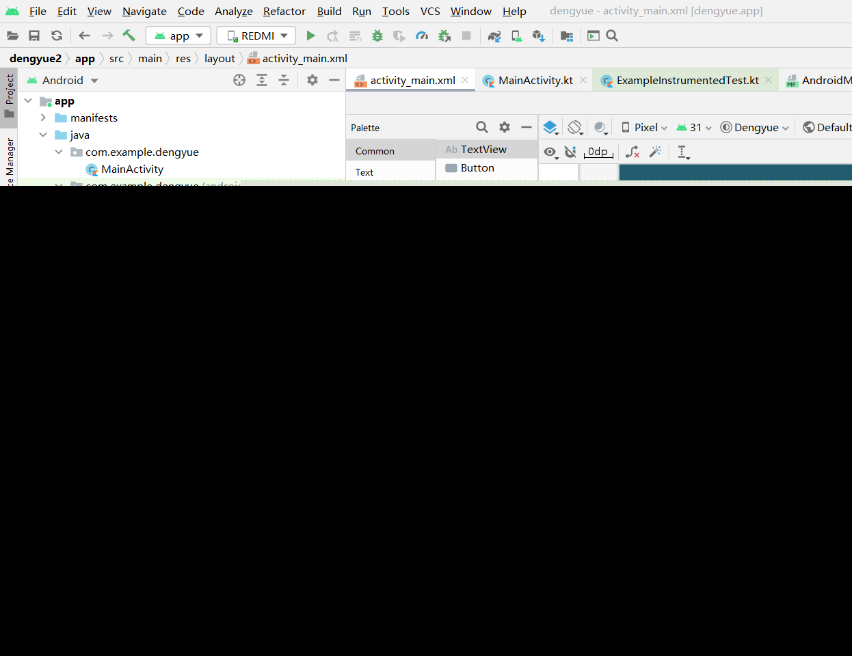Select the Text palette category
This screenshot has height=656, width=852.
[x=390, y=172]
